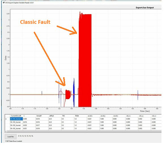Click the accel.z column header
Screen dimensions: 164x146
[119, 116]
